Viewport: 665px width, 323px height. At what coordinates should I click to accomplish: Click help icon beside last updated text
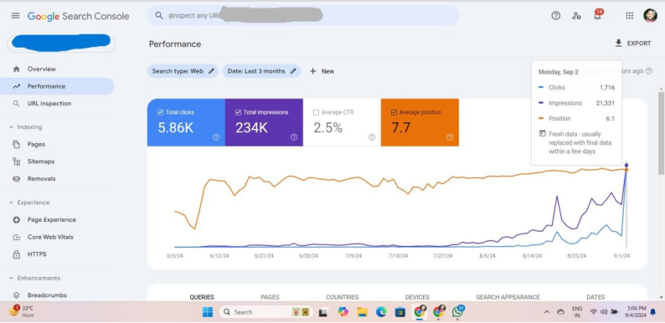pos(649,71)
